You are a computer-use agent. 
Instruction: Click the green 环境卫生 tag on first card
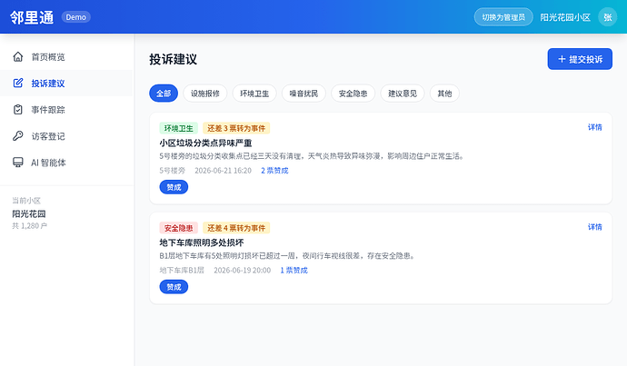[179, 128]
